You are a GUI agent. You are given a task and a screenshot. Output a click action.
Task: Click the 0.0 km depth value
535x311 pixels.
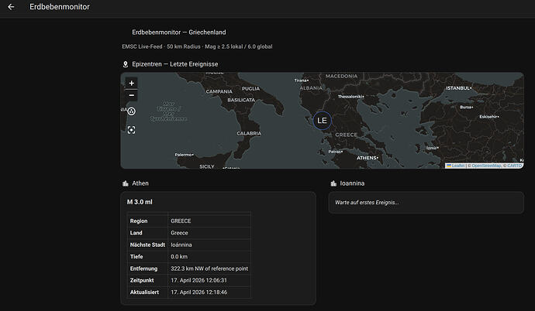tap(179, 257)
